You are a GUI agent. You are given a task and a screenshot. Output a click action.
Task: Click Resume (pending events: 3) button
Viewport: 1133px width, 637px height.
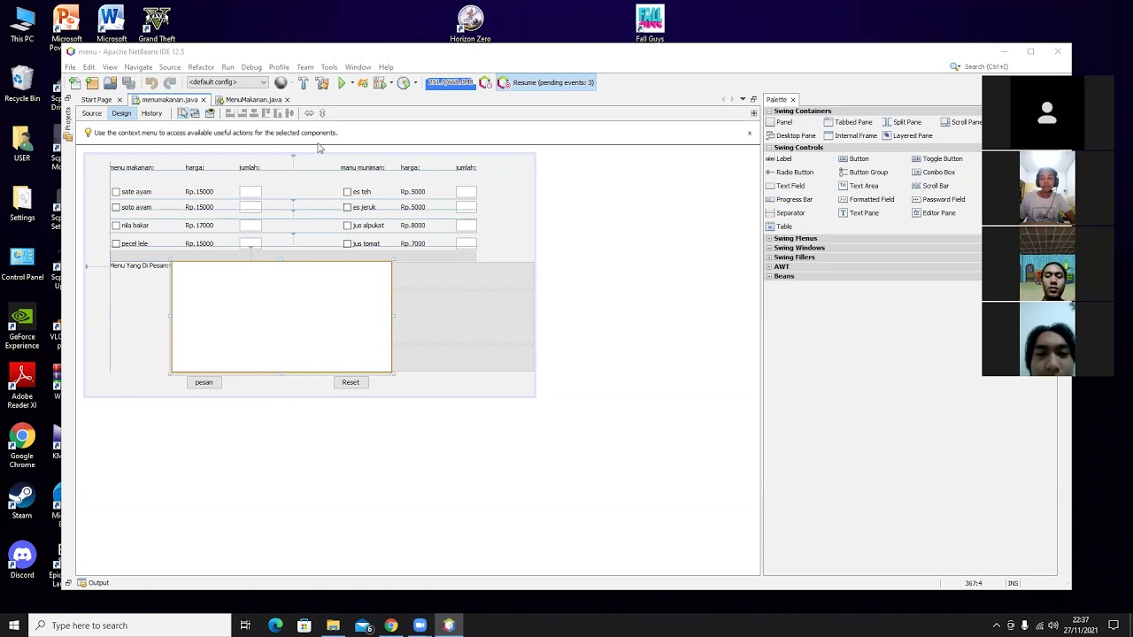point(546,82)
